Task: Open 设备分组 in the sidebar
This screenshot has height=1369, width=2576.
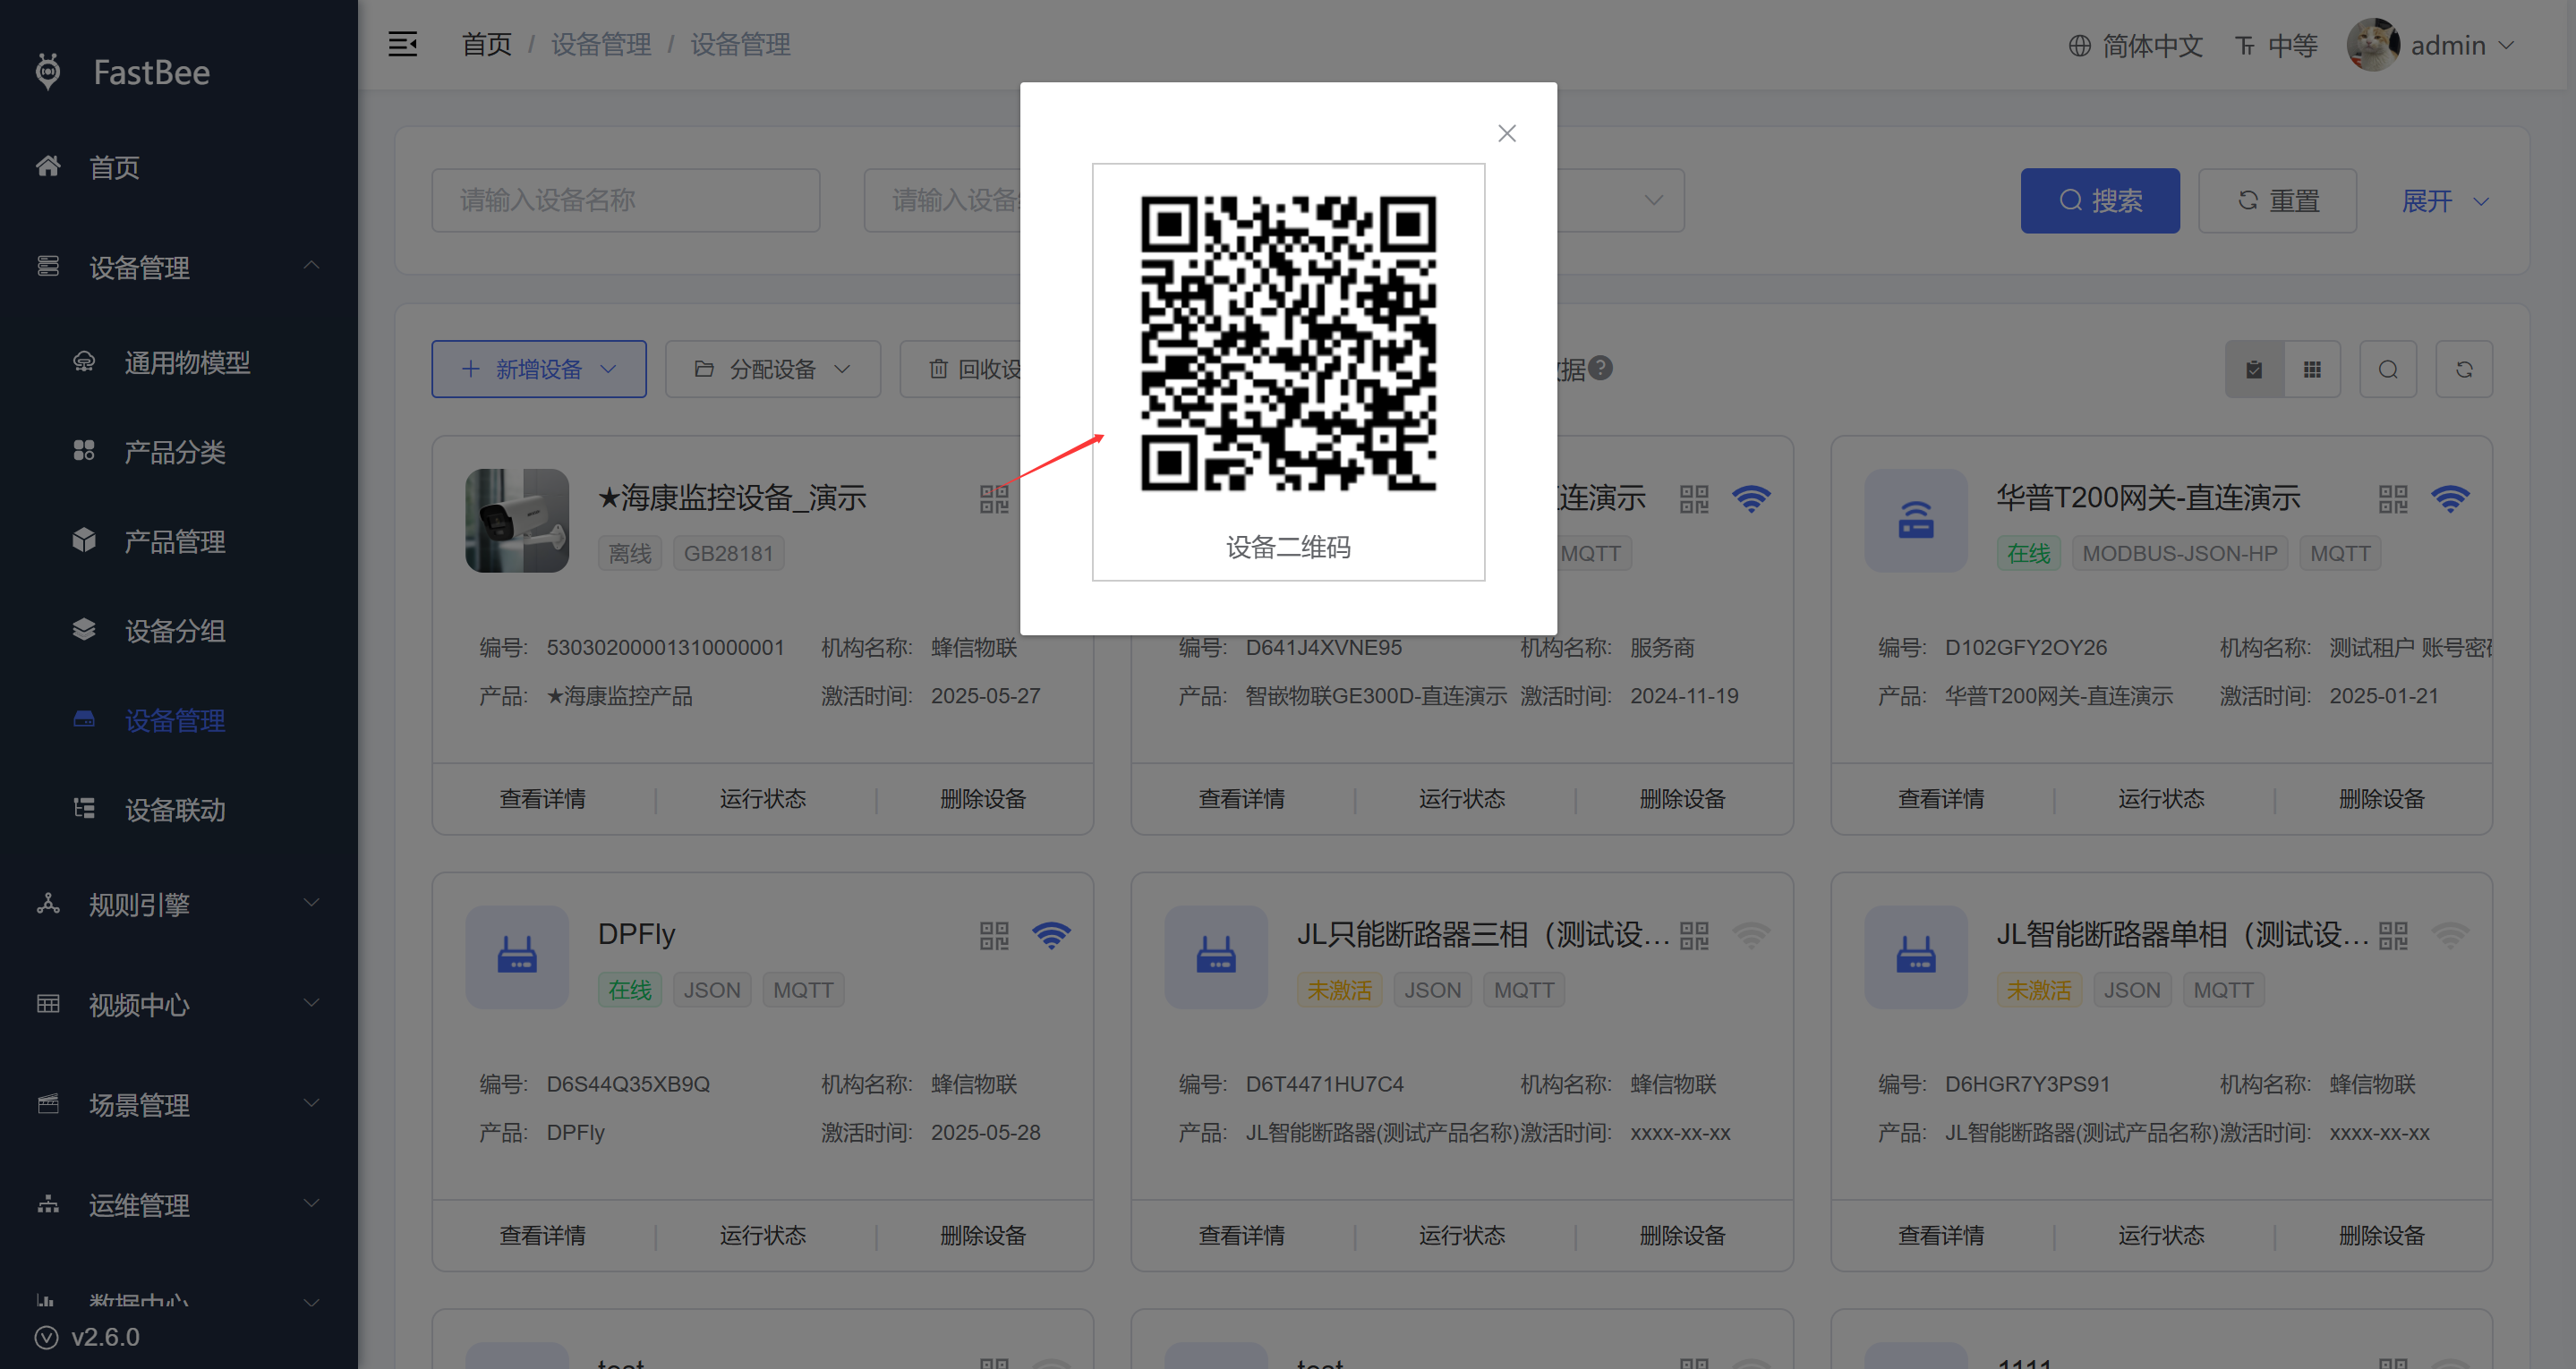Action: pyautogui.click(x=179, y=631)
